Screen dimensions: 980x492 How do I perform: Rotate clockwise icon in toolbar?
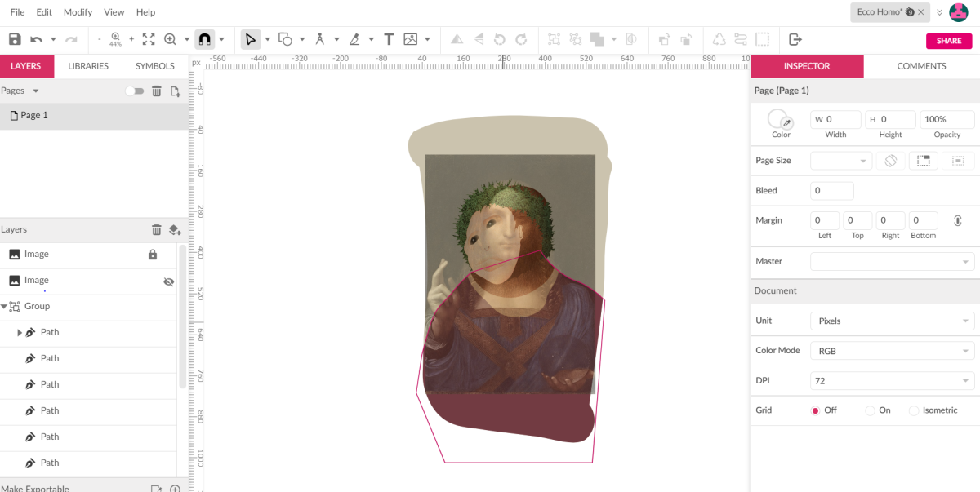point(521,39)
